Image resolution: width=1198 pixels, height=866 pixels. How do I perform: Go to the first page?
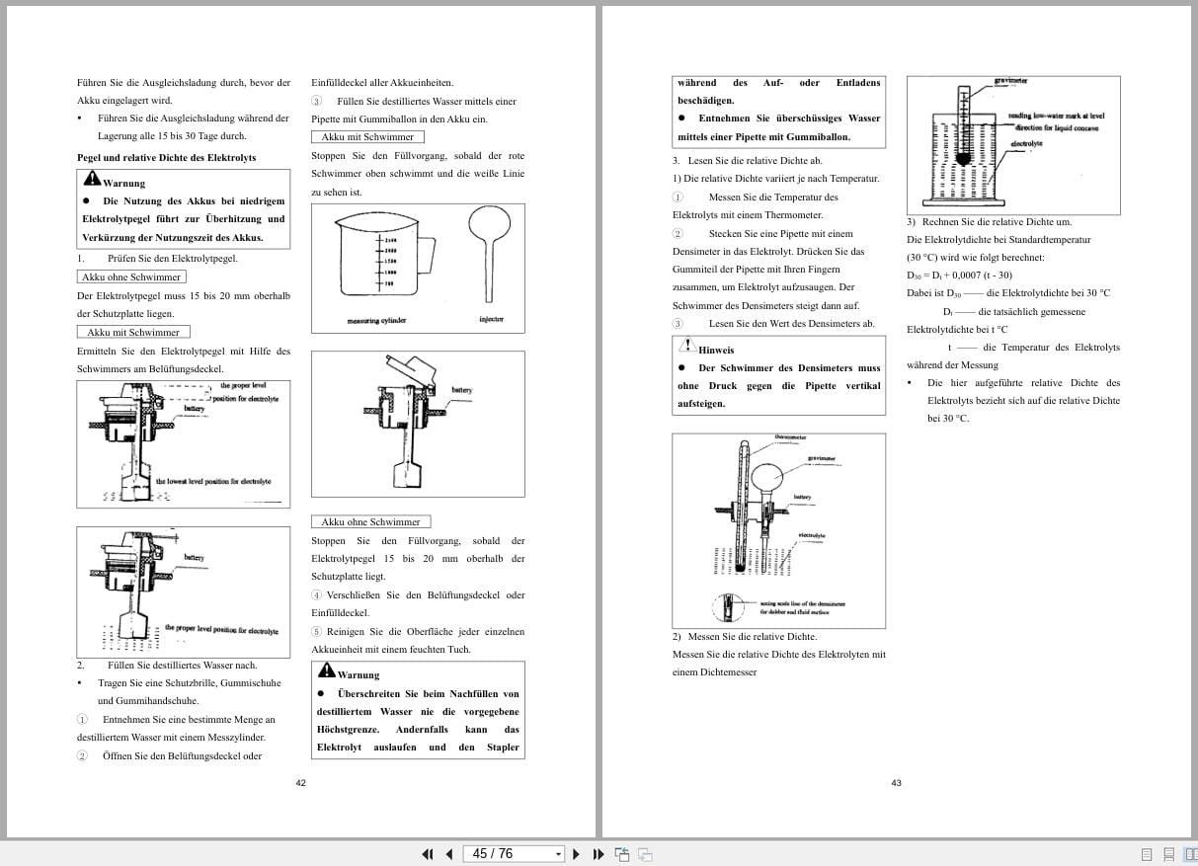428,854
